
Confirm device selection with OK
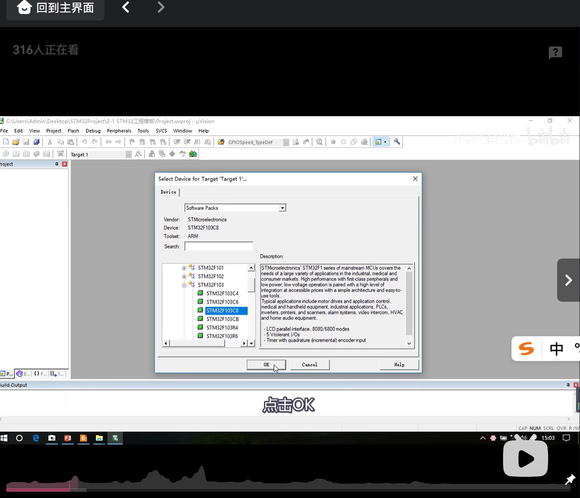pos(266,365)
